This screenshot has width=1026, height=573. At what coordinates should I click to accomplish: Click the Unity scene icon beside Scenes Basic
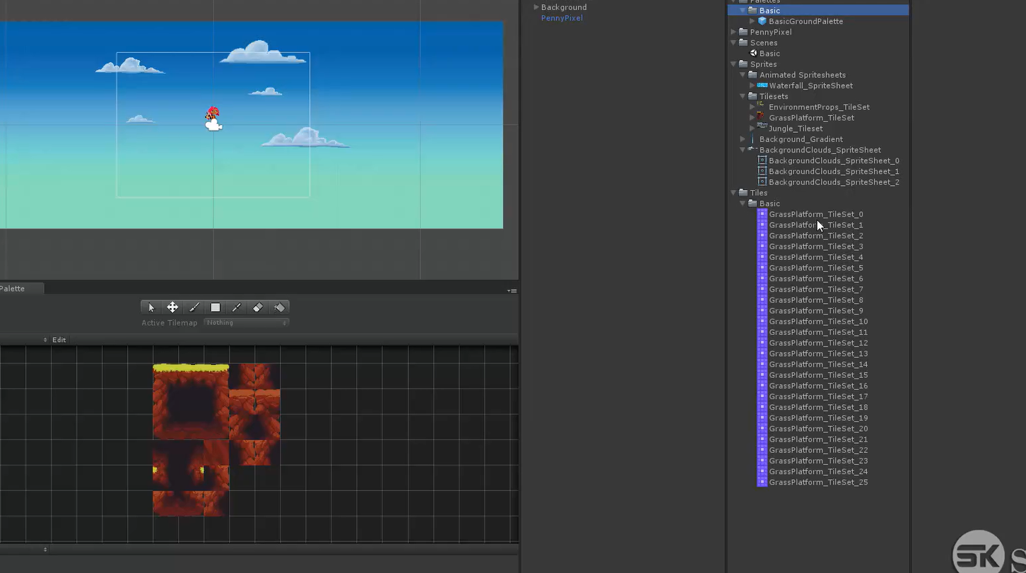pyautogui.click(x=753, y=53)
